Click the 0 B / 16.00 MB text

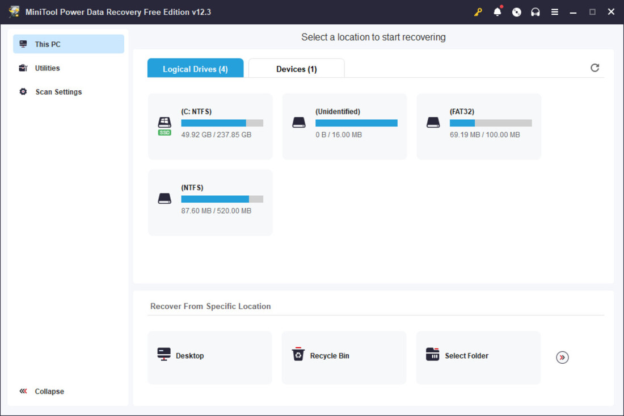(x=339, y=135)
